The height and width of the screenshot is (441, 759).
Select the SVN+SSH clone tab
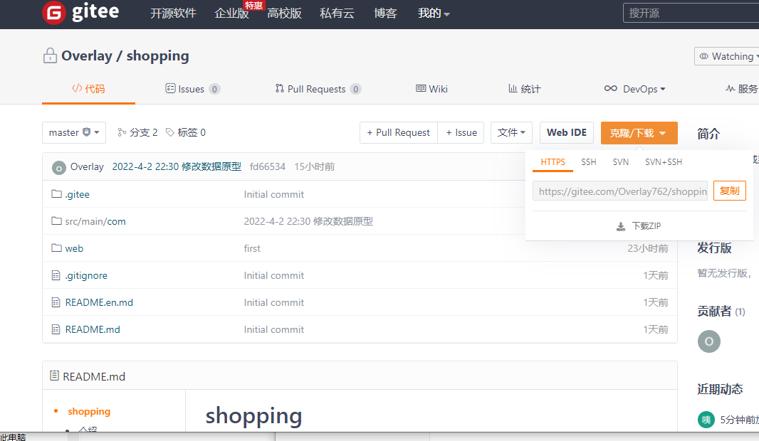664,162
